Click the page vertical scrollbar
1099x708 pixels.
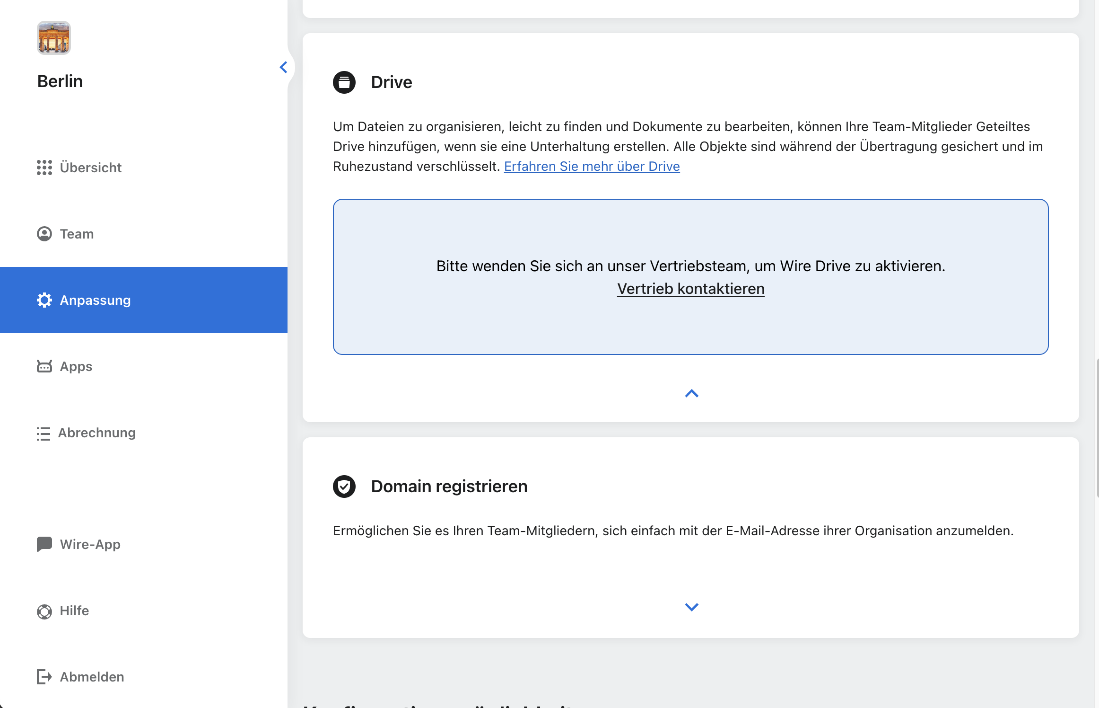(1097, 428)
